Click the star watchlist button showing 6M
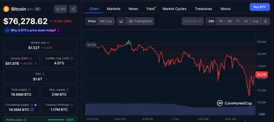The image size is (274, 122). 60,9
